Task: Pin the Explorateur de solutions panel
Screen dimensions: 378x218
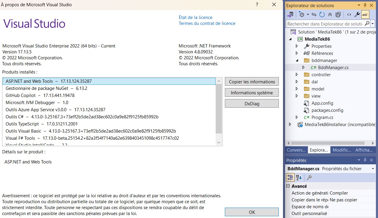Action: click(x=365, y=5)
